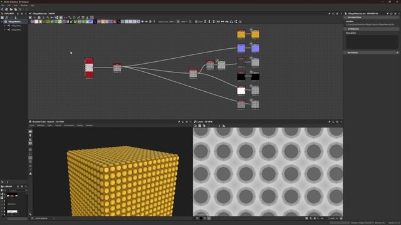Open the 3D view Camera menu
Image resolution: width=401 pixels, height=225 pixels.
58,126
